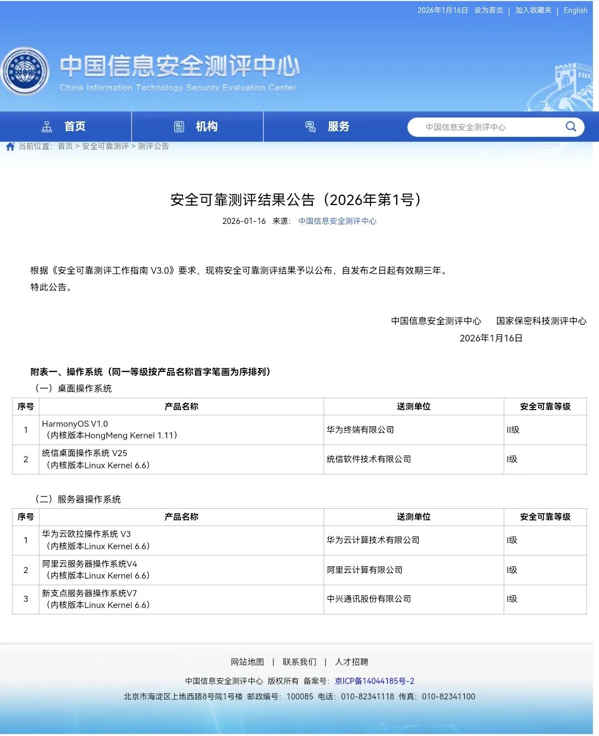This screenshot has height=736, width=599.
Task: Click the 阿里云服务器操作系统V4 cell
Action: 181,570
